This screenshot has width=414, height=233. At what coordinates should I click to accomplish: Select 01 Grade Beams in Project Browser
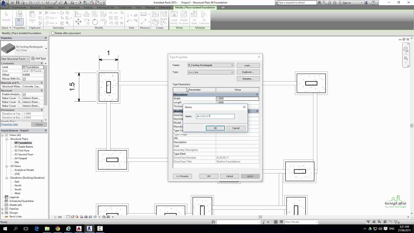(24, 147)
